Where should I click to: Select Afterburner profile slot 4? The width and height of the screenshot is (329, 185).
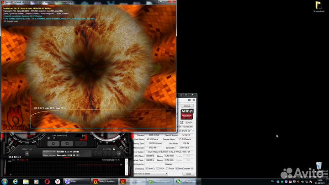pos(109,153)
